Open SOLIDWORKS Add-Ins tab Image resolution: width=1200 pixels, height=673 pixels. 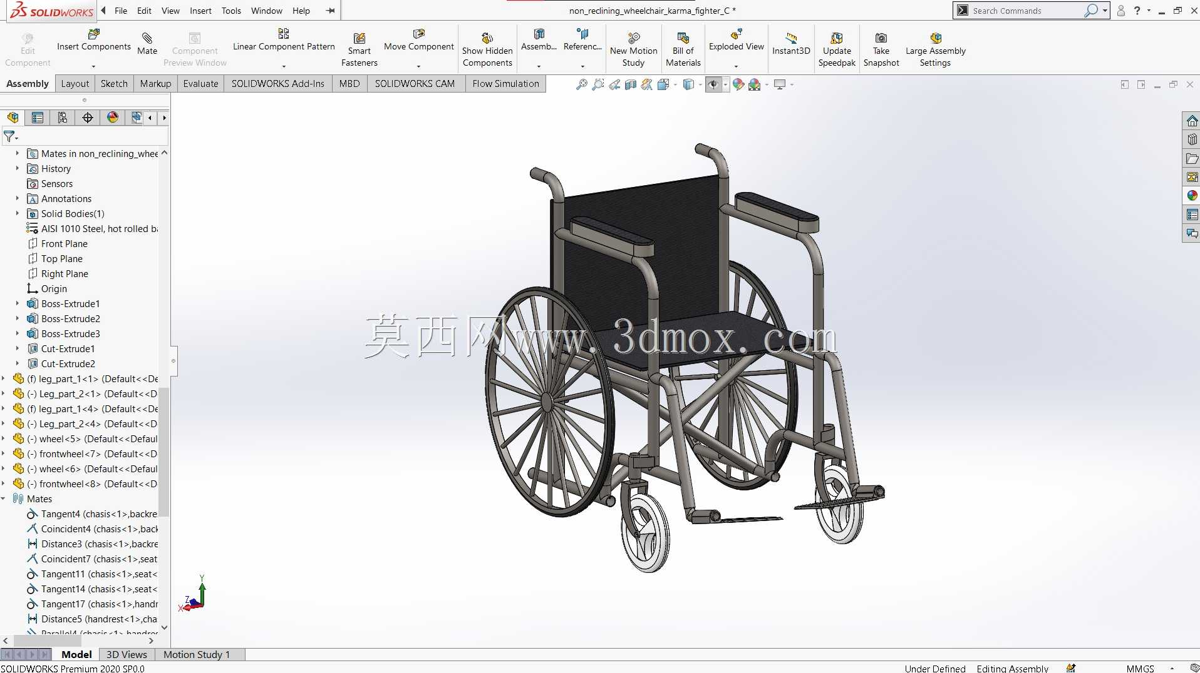[x=278, y=84]
